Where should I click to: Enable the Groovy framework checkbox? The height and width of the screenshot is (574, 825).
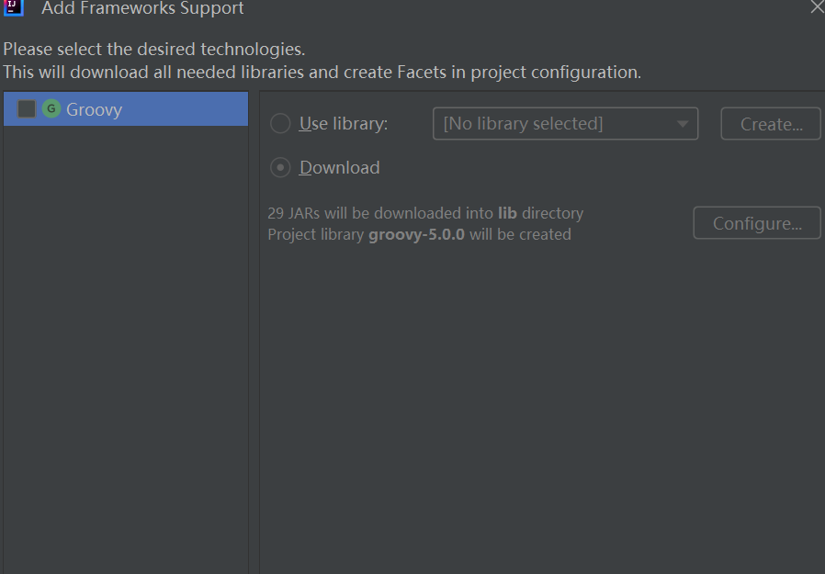[x=27, y=109]
